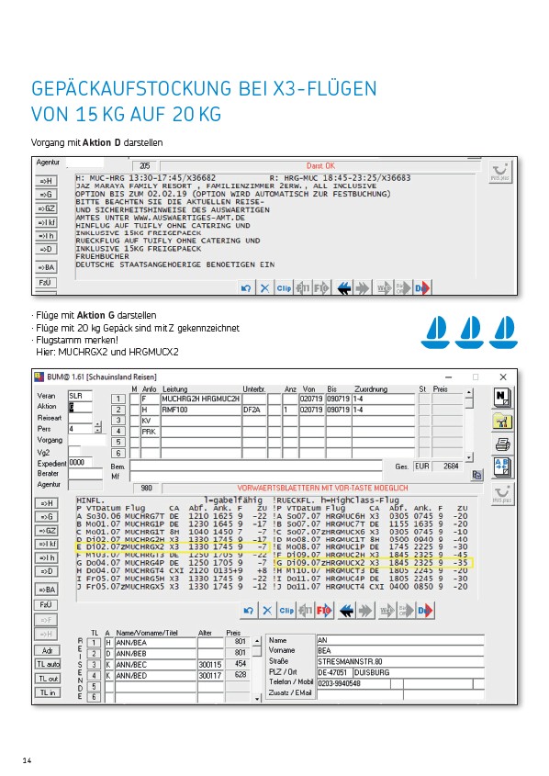Viewport: 549px width, 776px height.
Task: Click the TL in button
Action: coord(48,692)
